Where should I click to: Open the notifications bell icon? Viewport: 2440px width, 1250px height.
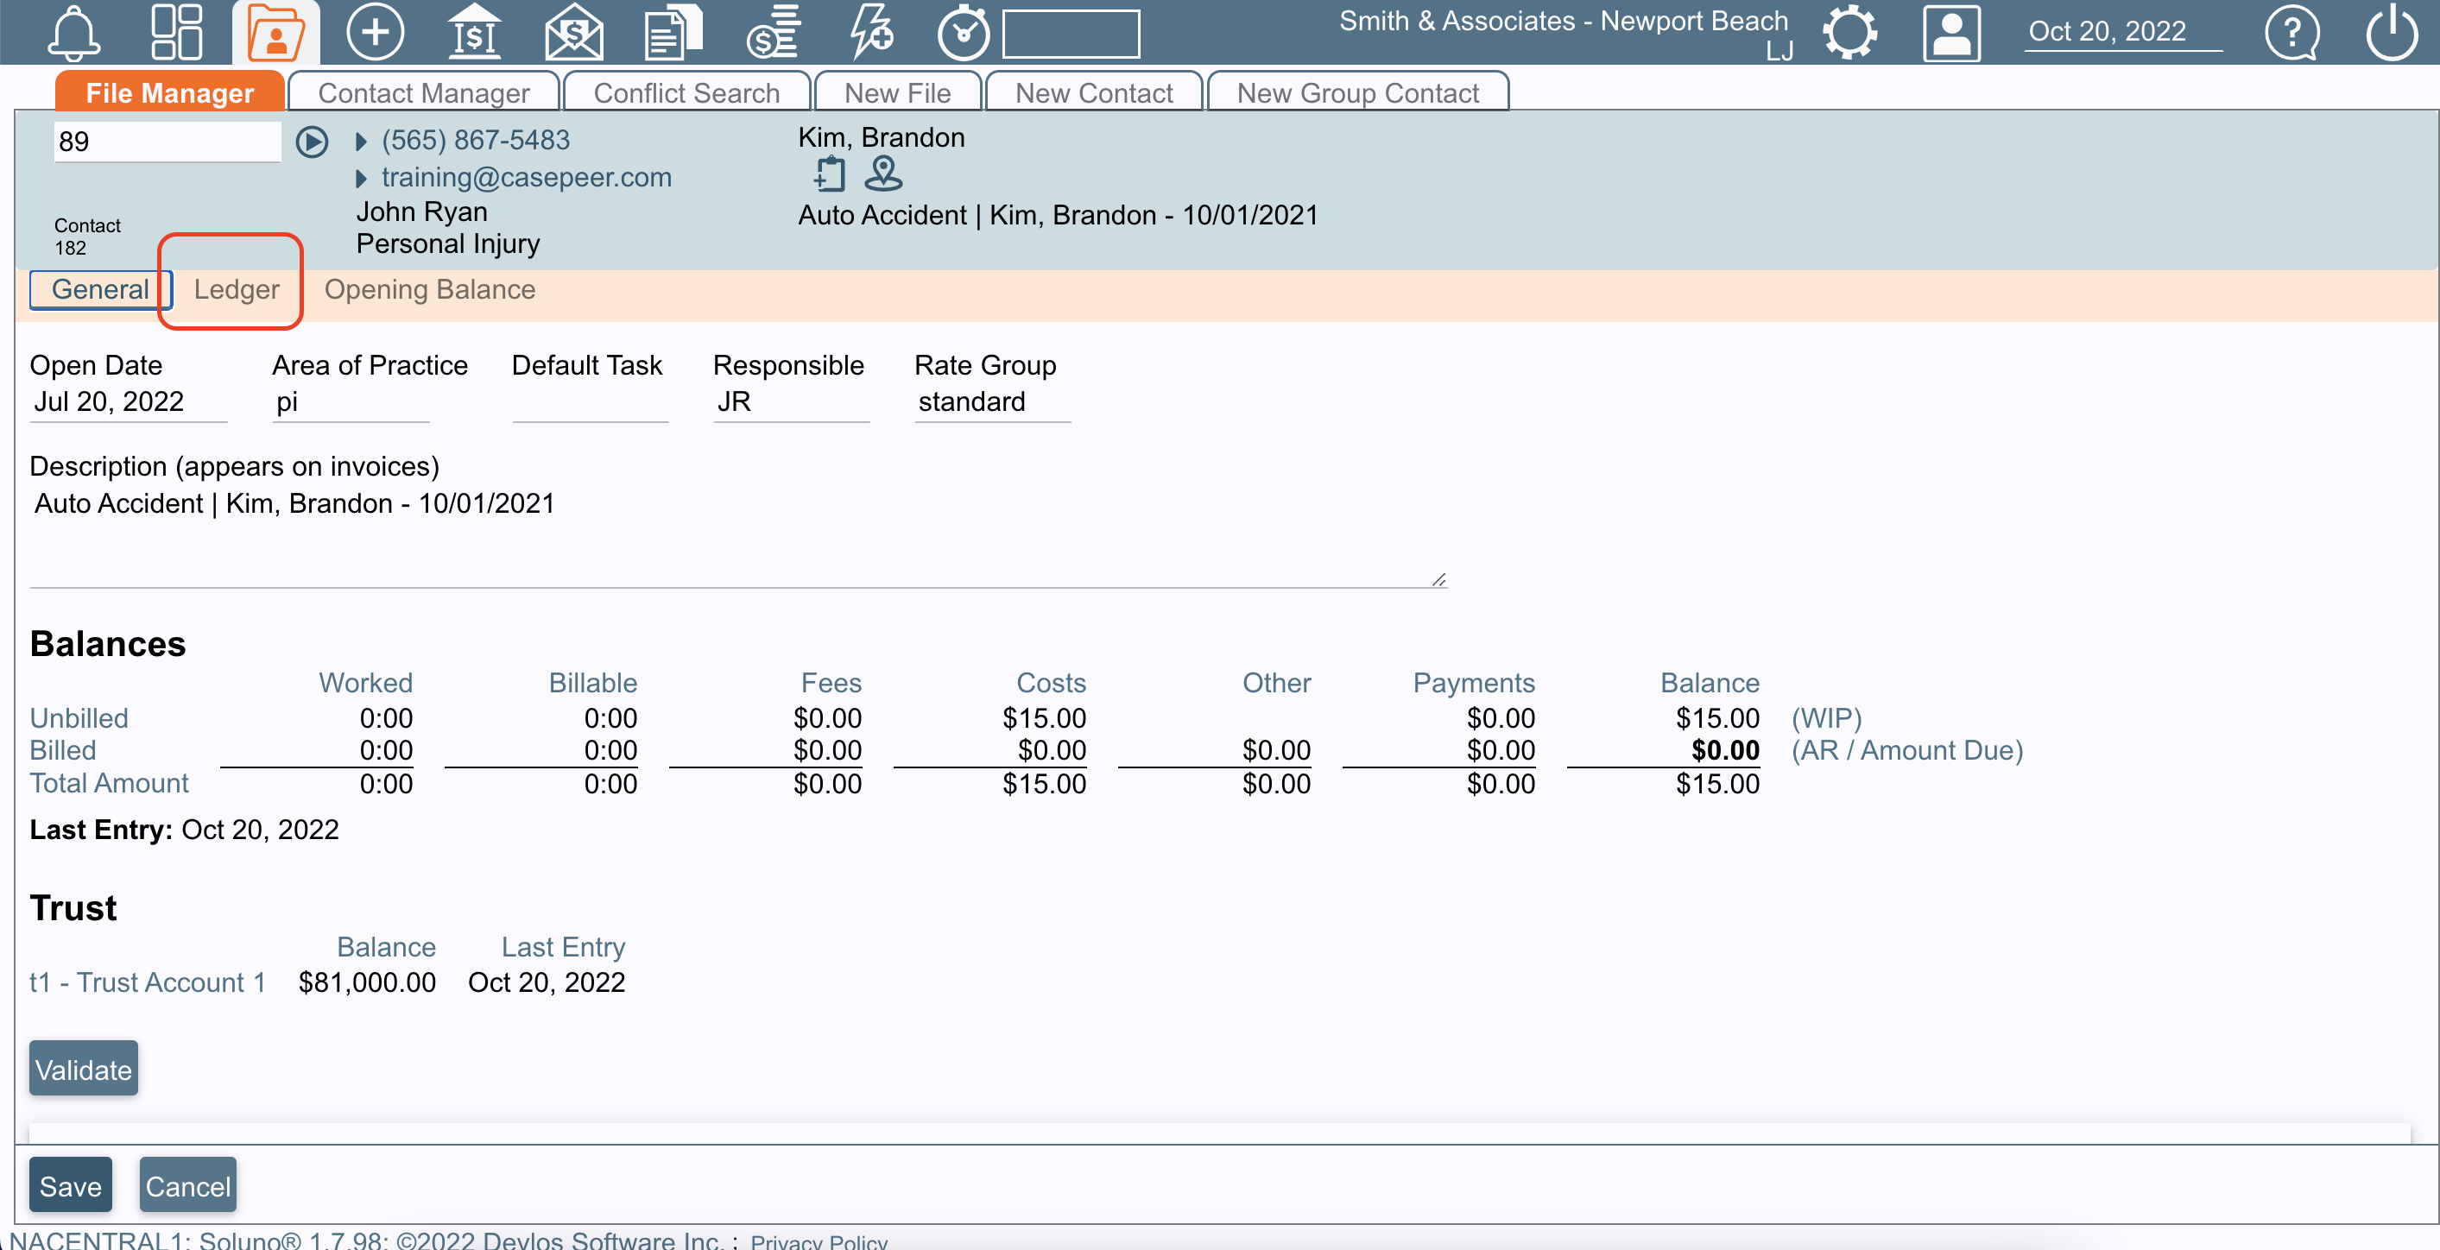[x=74, y=33]
